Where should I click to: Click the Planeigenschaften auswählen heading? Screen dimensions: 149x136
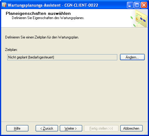point(38,13)
